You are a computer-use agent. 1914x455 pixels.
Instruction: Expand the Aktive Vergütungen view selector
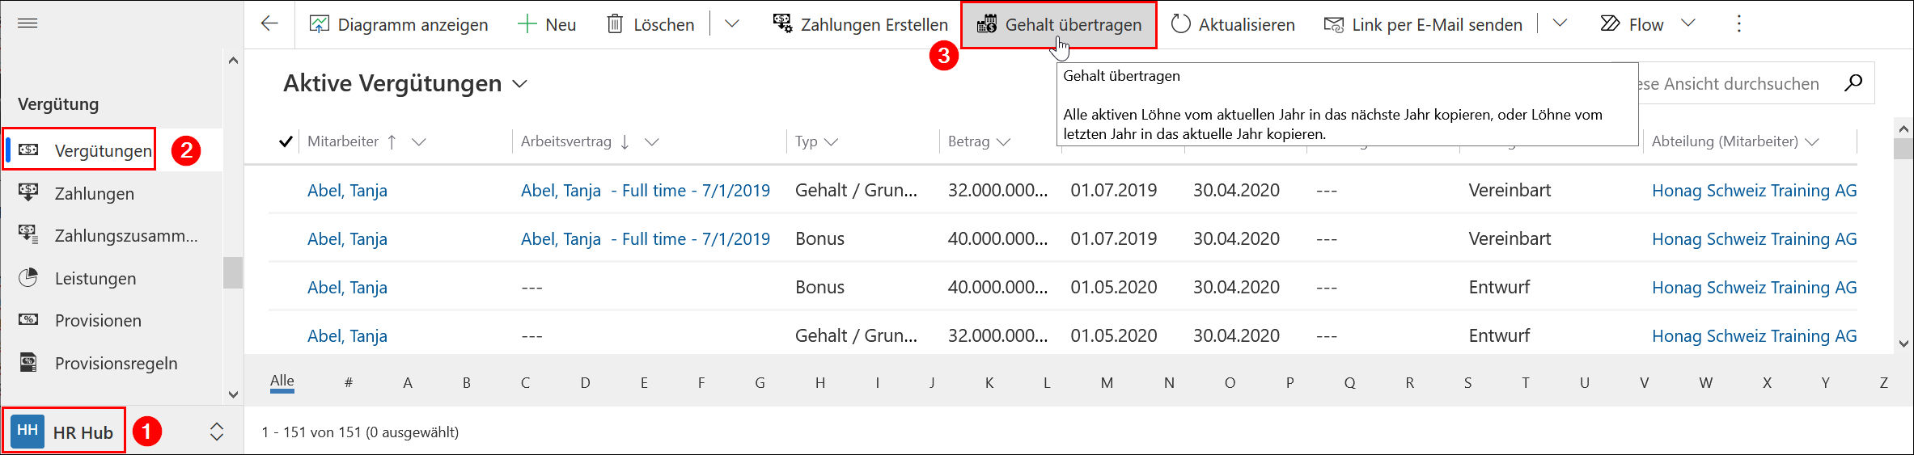pyautogui.click(x=520, y=84)
